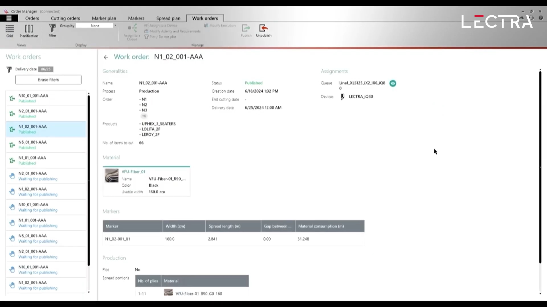Open the Group by dropdown

tap(115, 26)
